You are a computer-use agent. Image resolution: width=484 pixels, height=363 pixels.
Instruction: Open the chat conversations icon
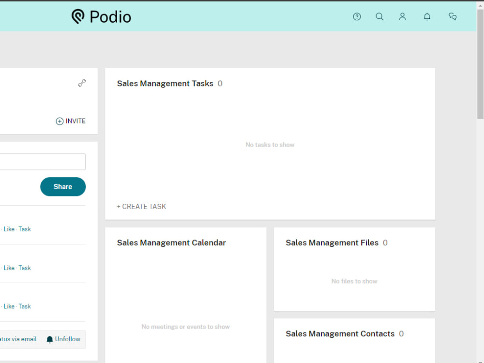(453, 16)
